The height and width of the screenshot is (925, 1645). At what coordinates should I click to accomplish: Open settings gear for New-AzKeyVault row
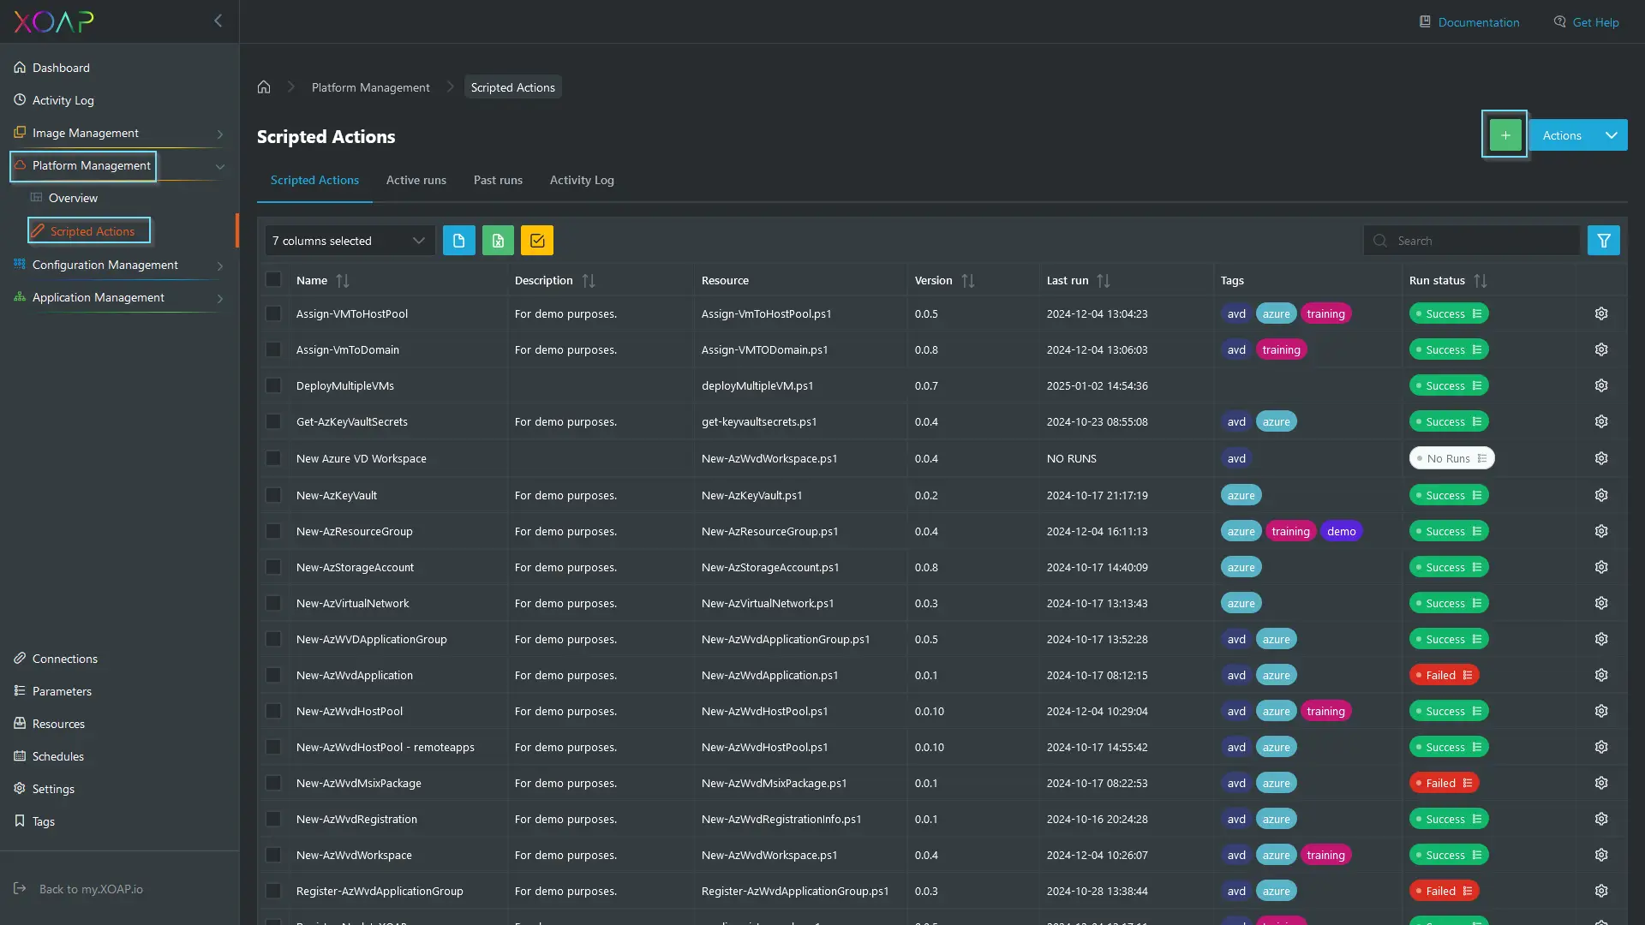(x=1600, y=495)
